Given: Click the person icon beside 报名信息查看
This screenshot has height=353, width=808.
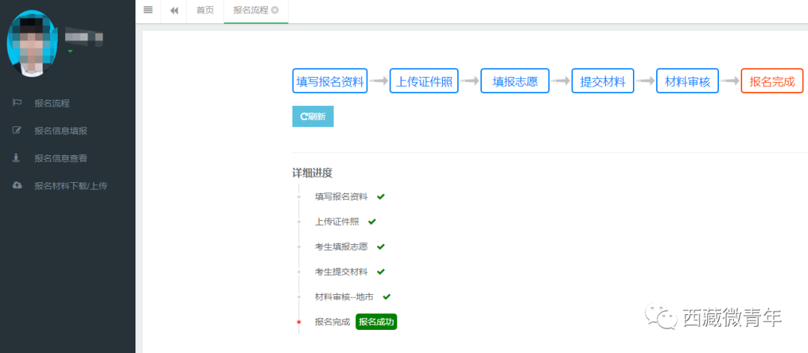Looking at the screenshot, I should [16, 157].
